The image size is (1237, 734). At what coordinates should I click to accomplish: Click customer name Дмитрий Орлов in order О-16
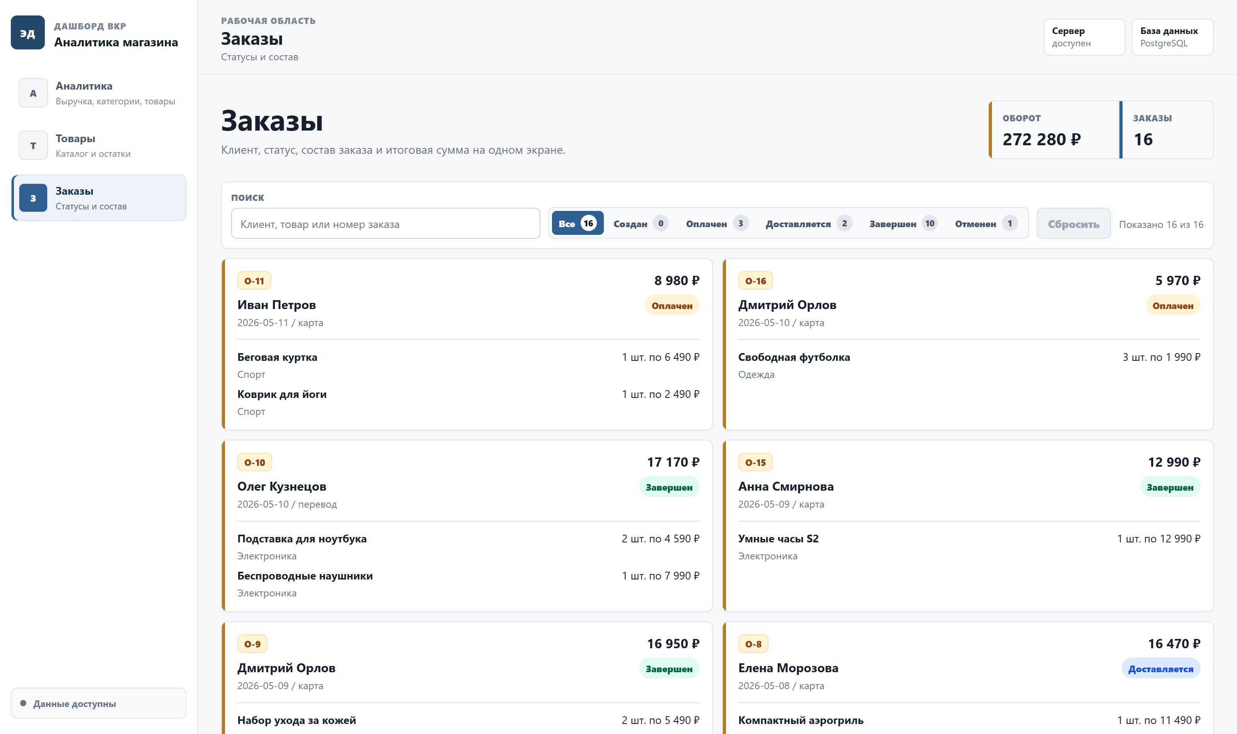tap(787, 305)
